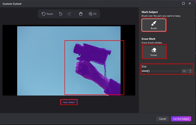This screenshot has width=196, height=125.
Task: Increase brush size with the up stepper arrow
Action: (190, 70)
